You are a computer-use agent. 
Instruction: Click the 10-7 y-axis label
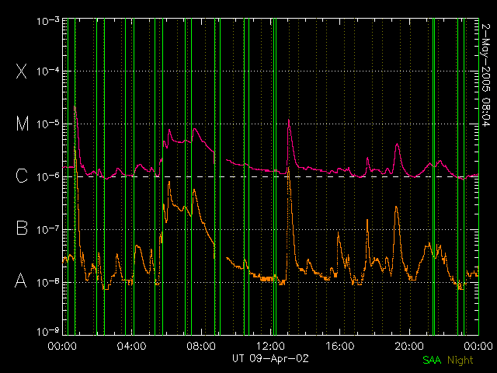(48, 229)
